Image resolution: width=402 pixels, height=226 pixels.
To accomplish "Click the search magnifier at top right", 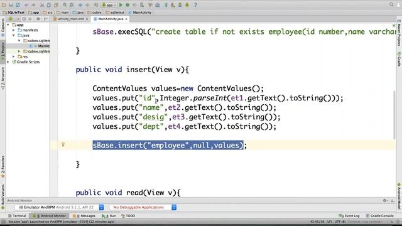I will 391,4.
